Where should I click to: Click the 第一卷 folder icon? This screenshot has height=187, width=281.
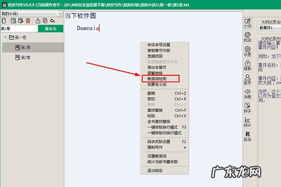(11, 37)
